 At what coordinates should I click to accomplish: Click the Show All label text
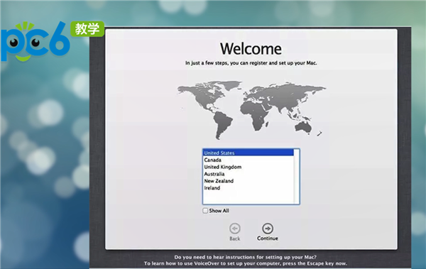pos(219,211)
